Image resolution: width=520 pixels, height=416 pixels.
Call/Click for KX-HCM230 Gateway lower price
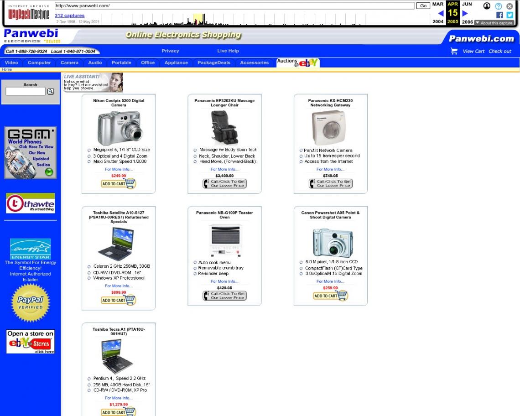click(x=330, y=183)
